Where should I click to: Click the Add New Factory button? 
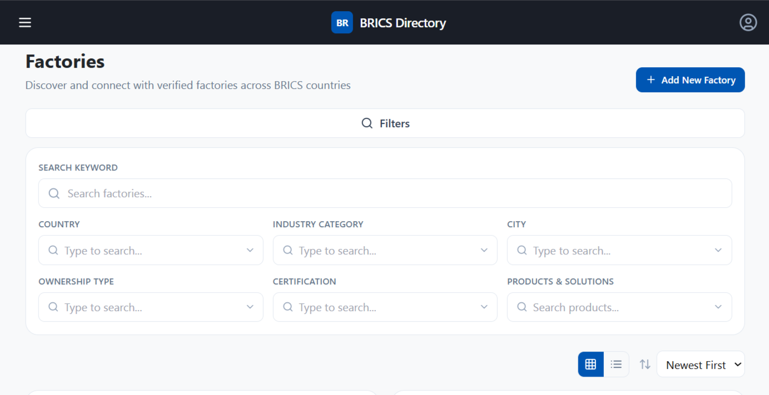point(690,80)
